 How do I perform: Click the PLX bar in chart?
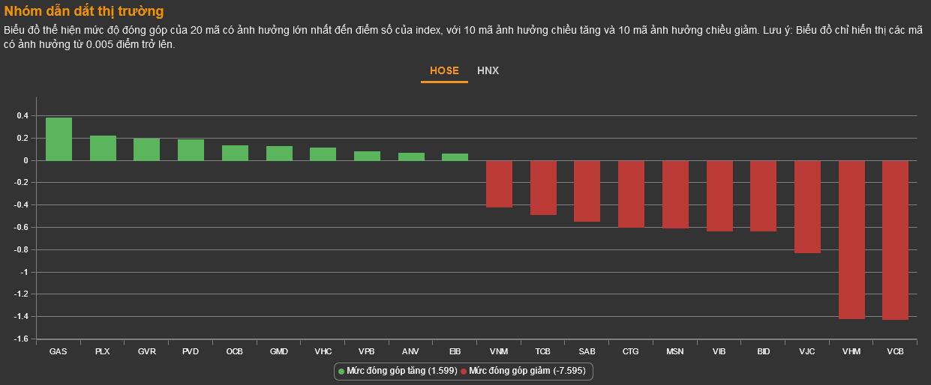click(x=103, y=148)
